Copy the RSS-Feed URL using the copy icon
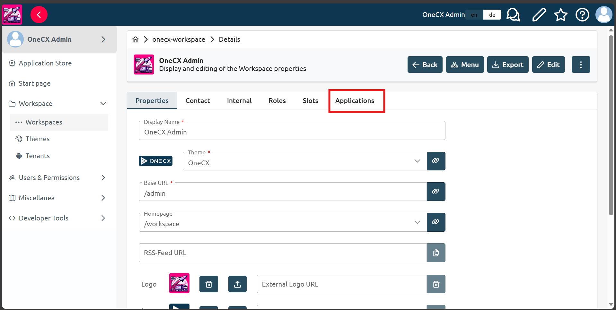The height and width of the screenshot is (310, 616). [x=436, y=253]
